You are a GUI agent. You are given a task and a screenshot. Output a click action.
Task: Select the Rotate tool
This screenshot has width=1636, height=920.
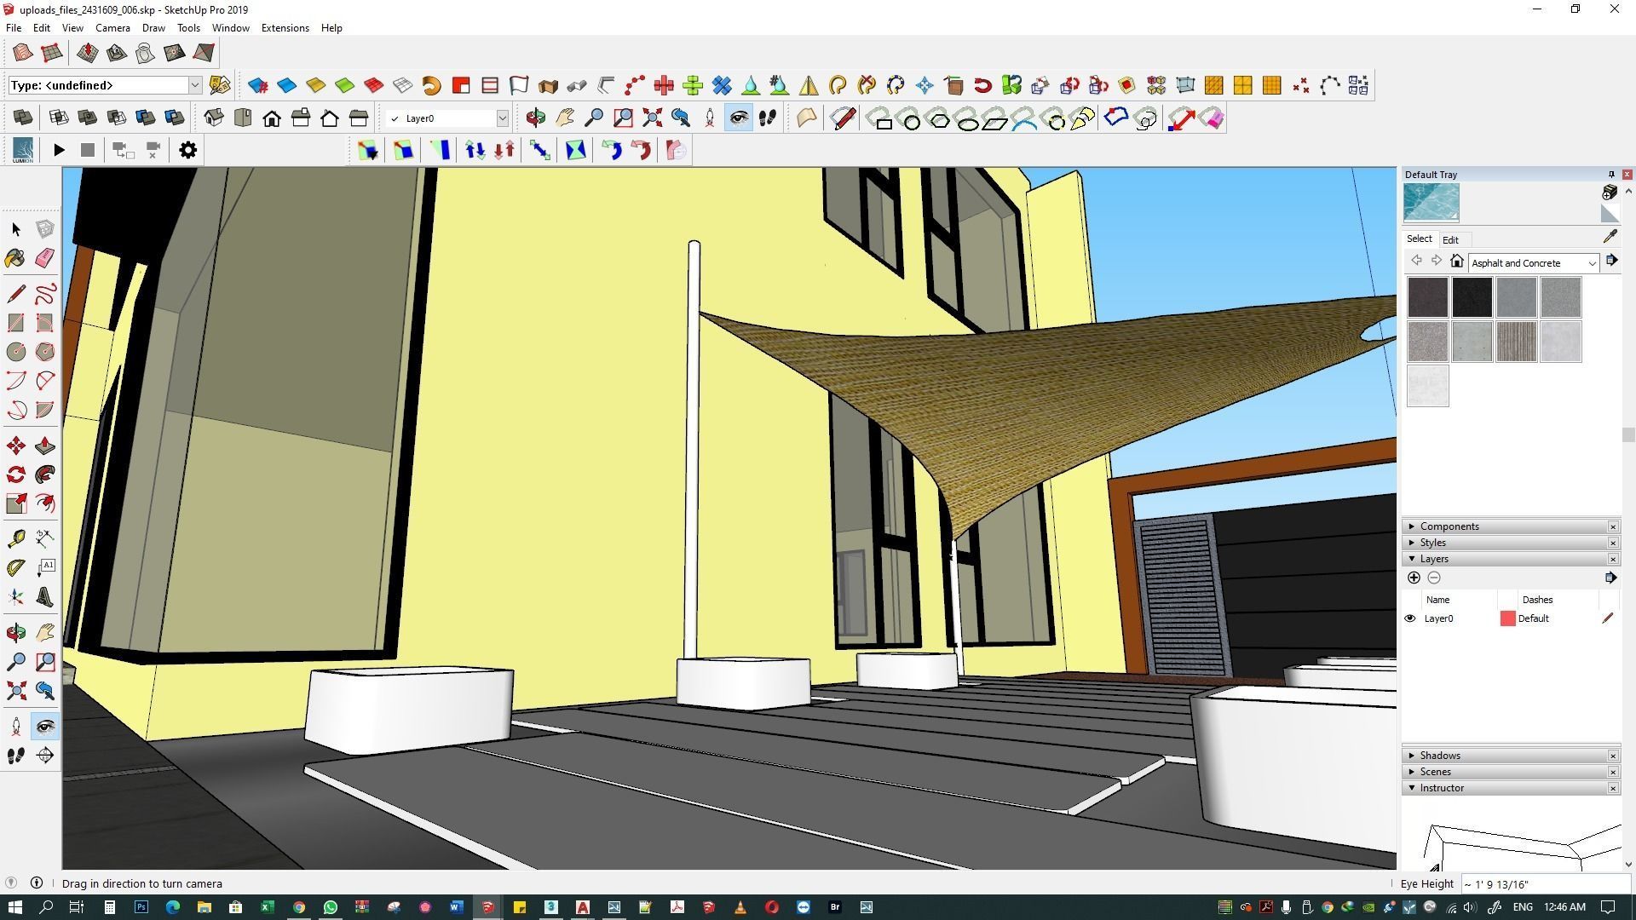point(15,474)
